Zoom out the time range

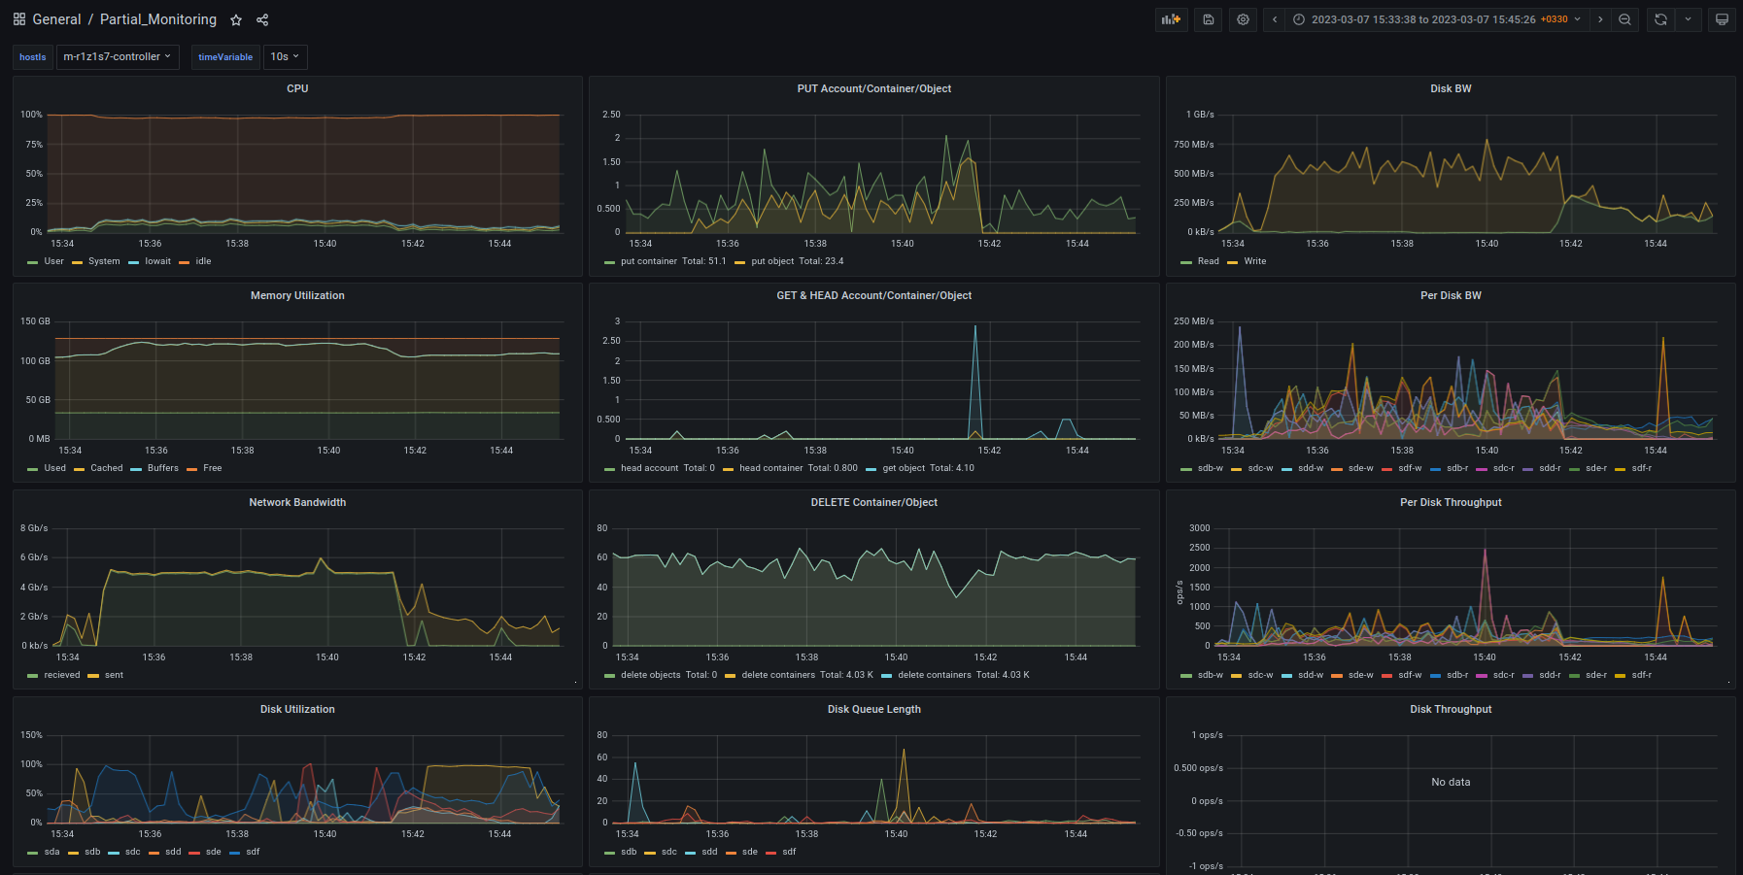tap(1624, 19)
